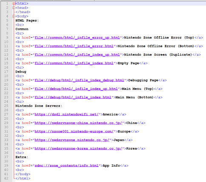Open the debug _infile_index_up.html link on line 21
Screen dimensions: 206x182
point(76,89)
